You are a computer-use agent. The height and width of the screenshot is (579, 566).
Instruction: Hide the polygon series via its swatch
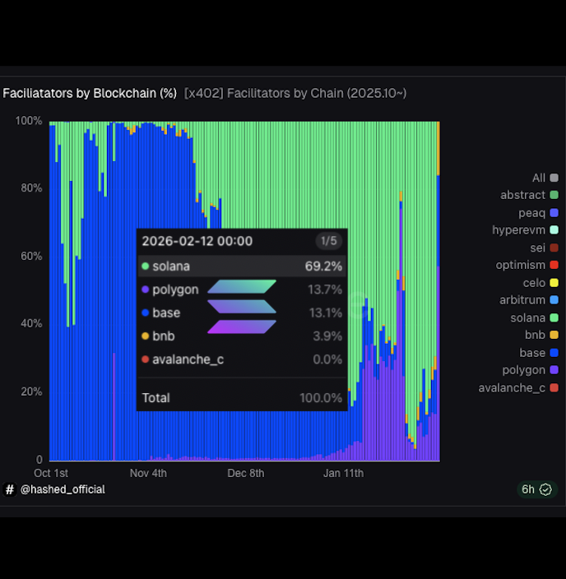click(554, 369)
